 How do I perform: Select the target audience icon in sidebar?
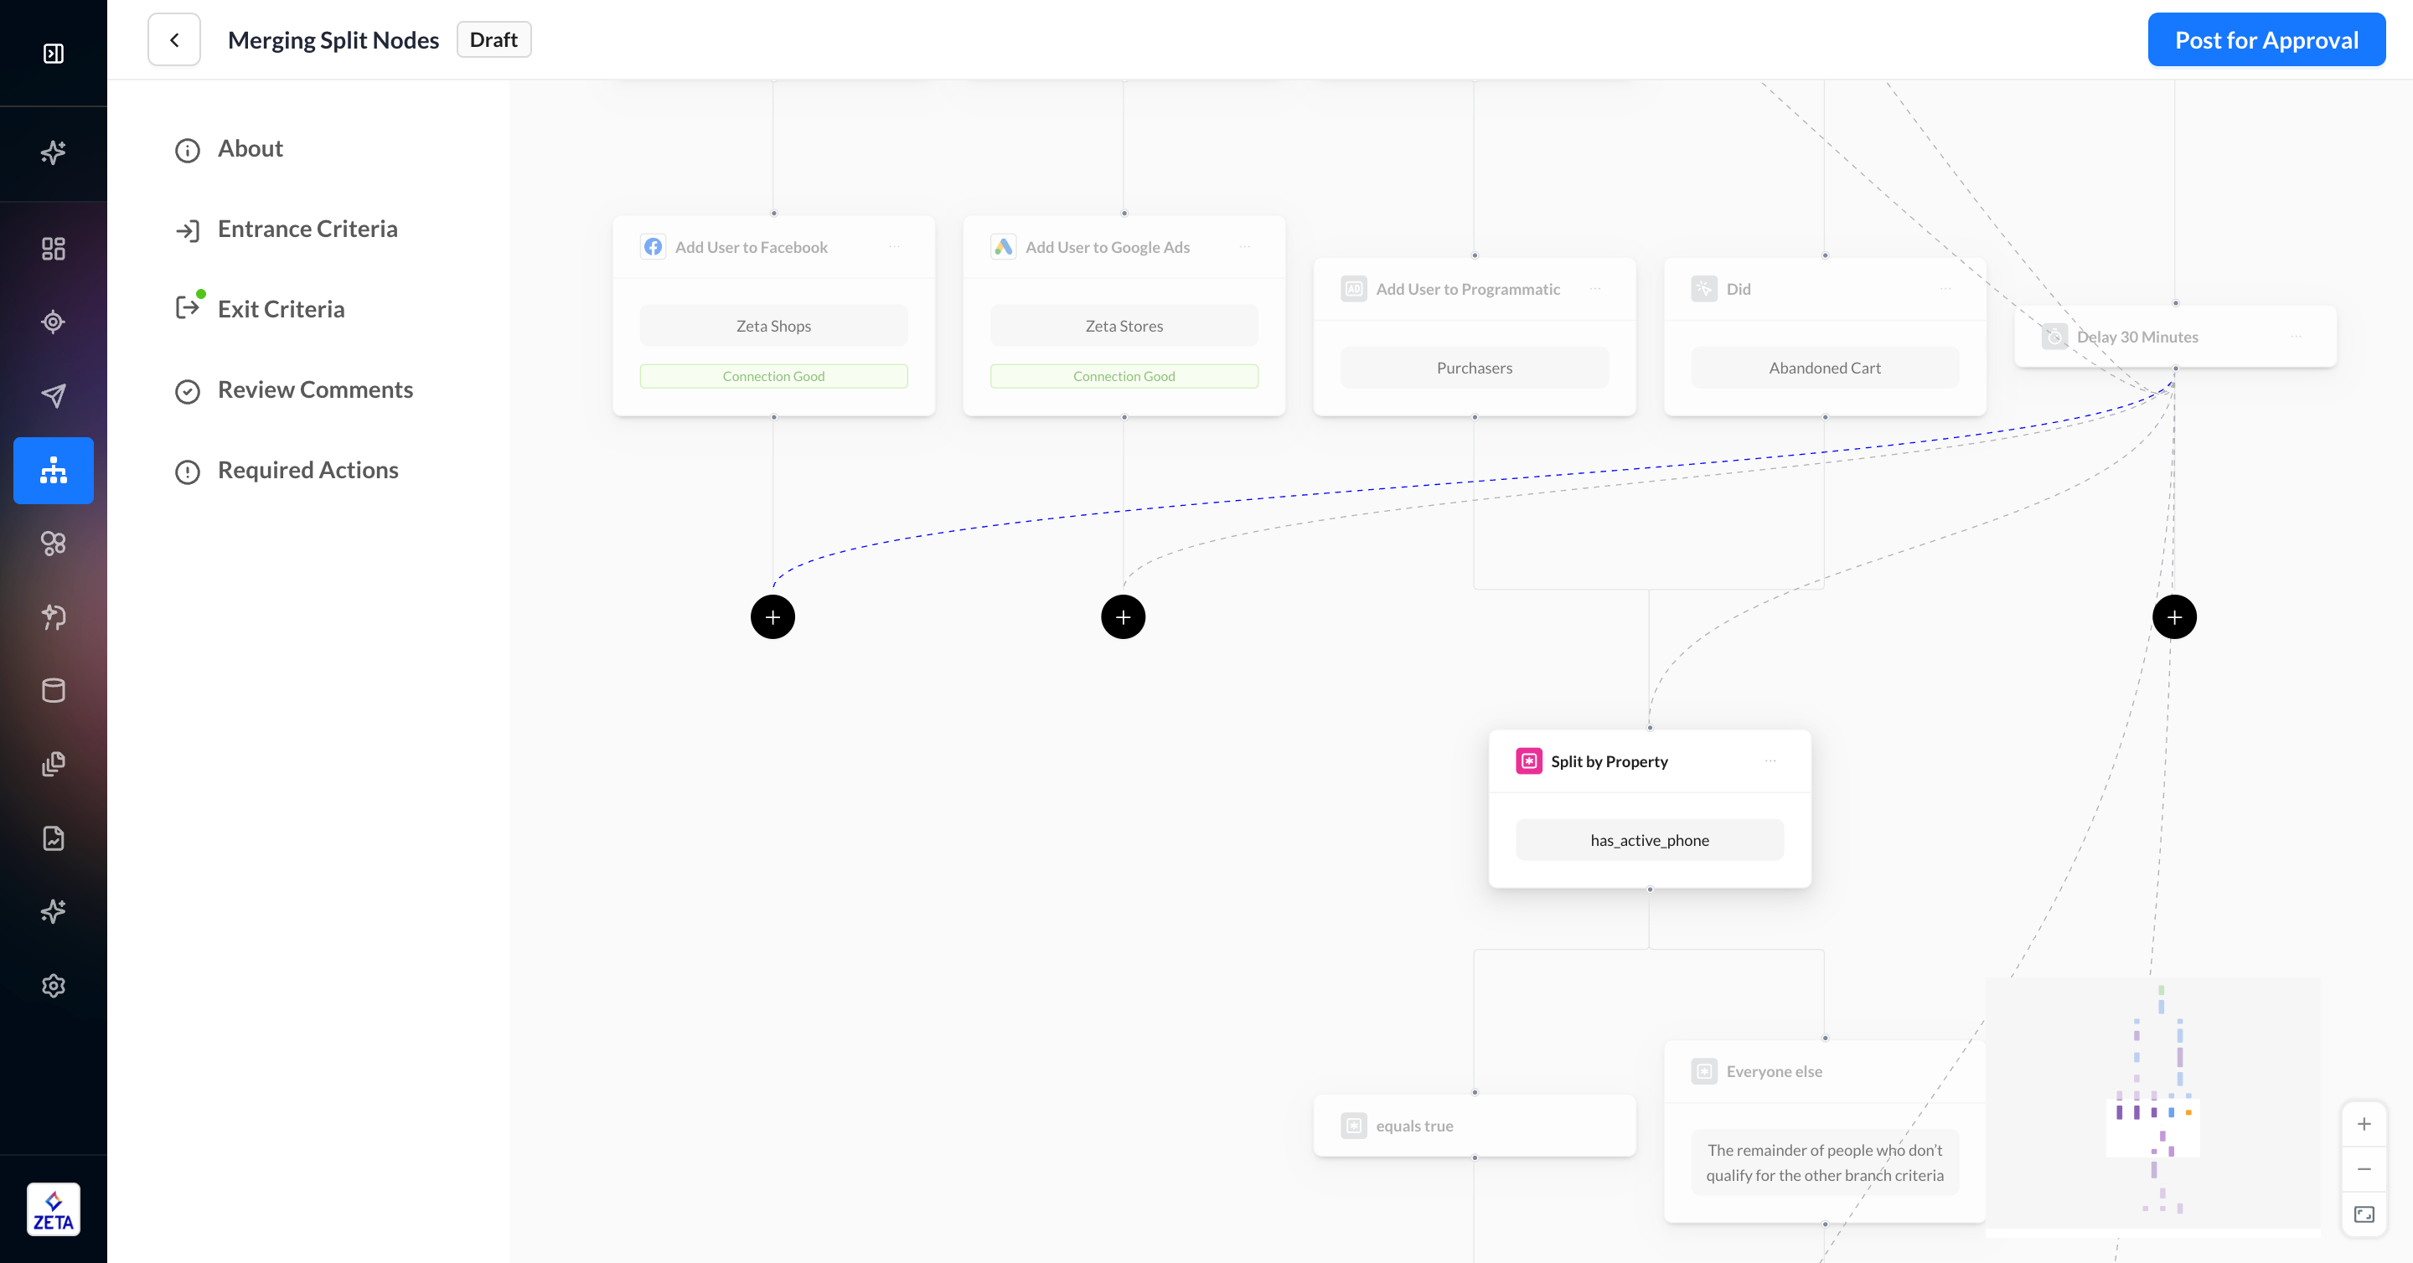click(x=54, y=322)
